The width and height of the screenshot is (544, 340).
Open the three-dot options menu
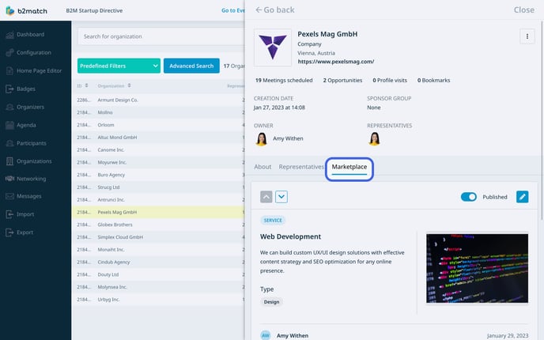(x=527, y=36)
